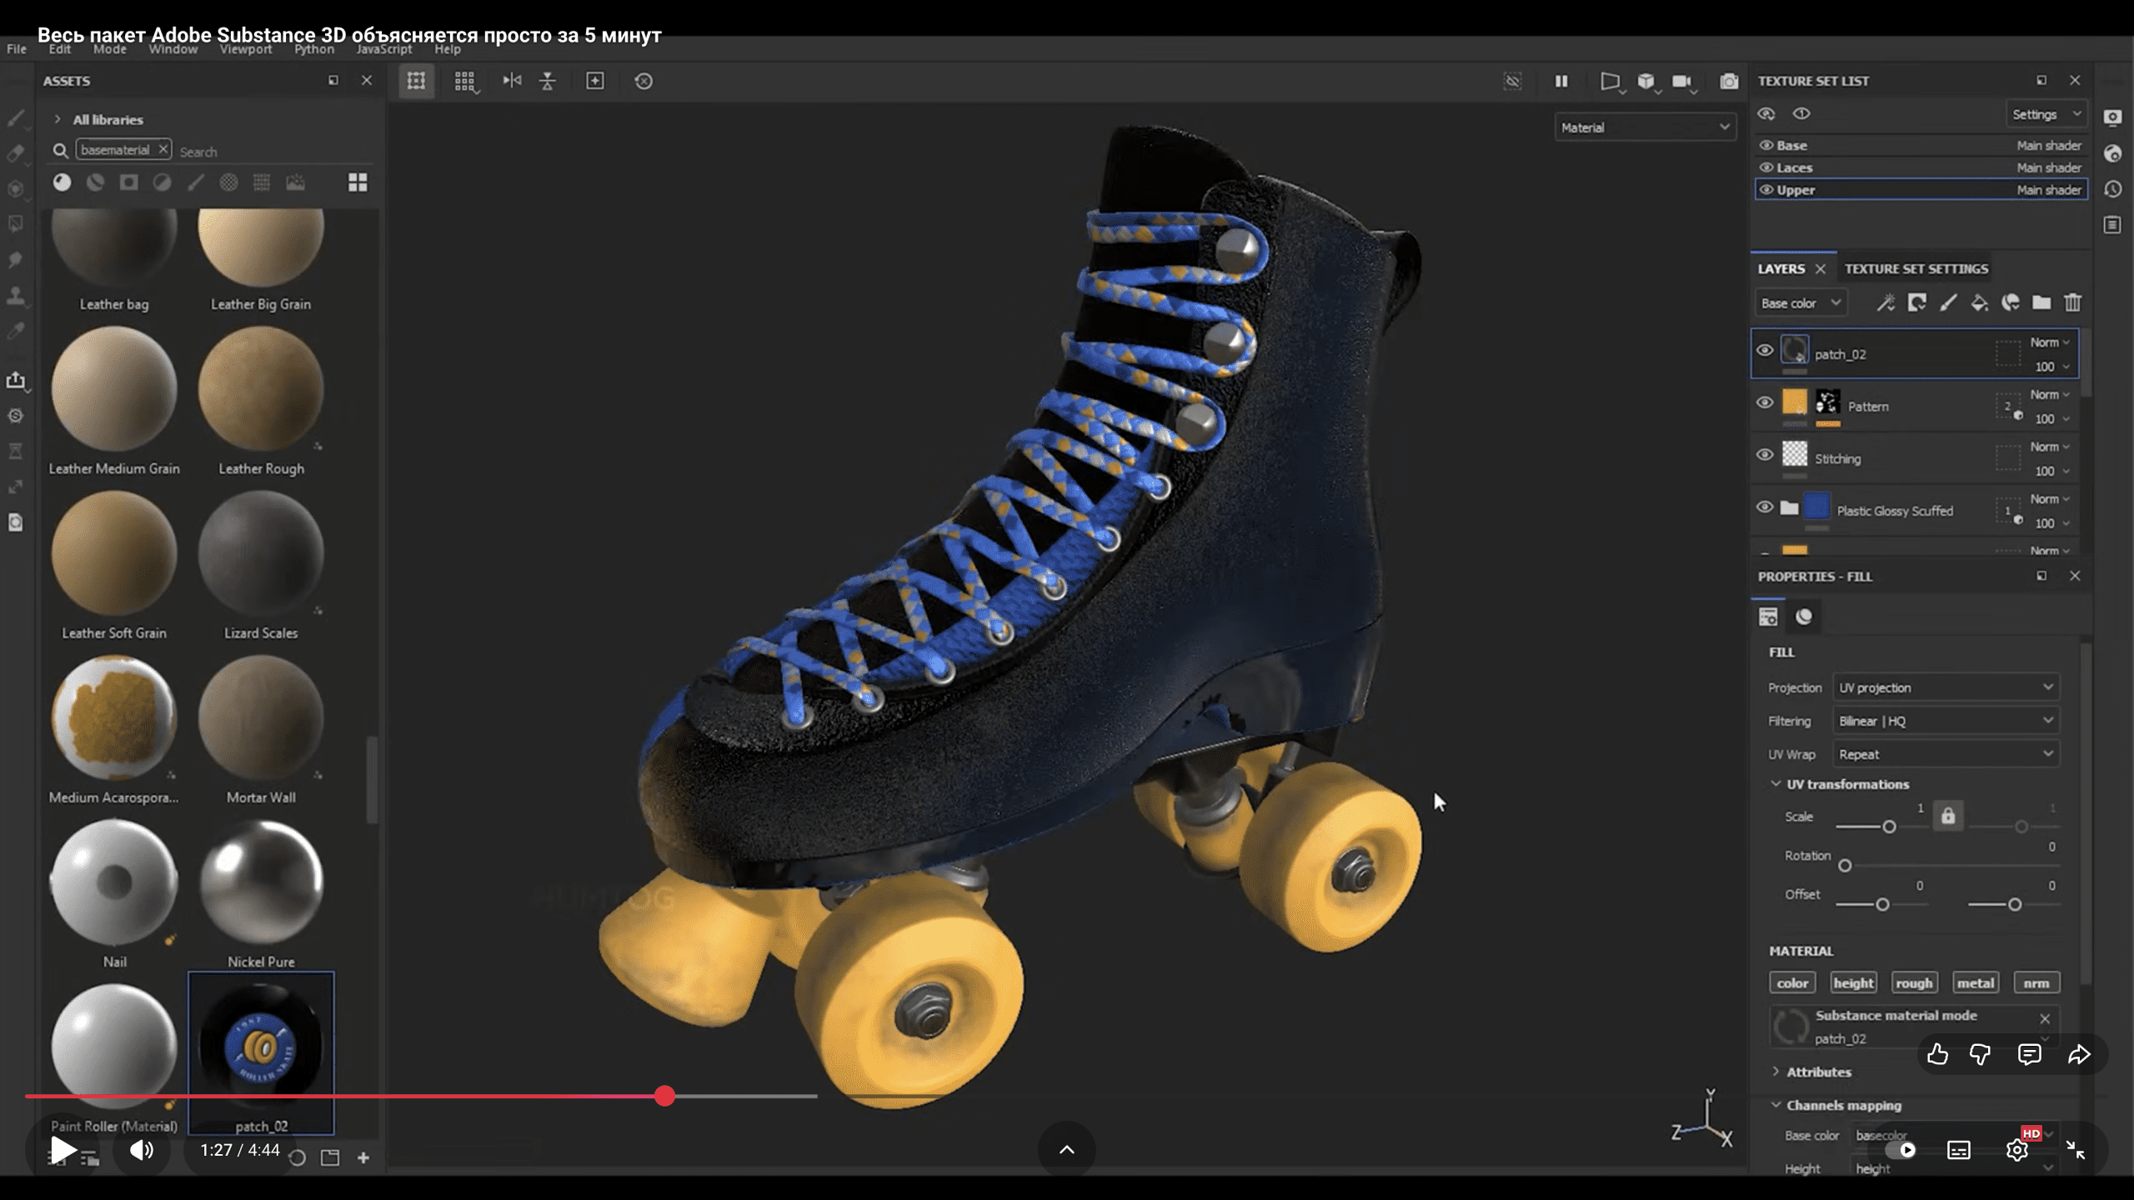
Task: Open the Material viewport mode dropdown
Action: [1645, 127]
